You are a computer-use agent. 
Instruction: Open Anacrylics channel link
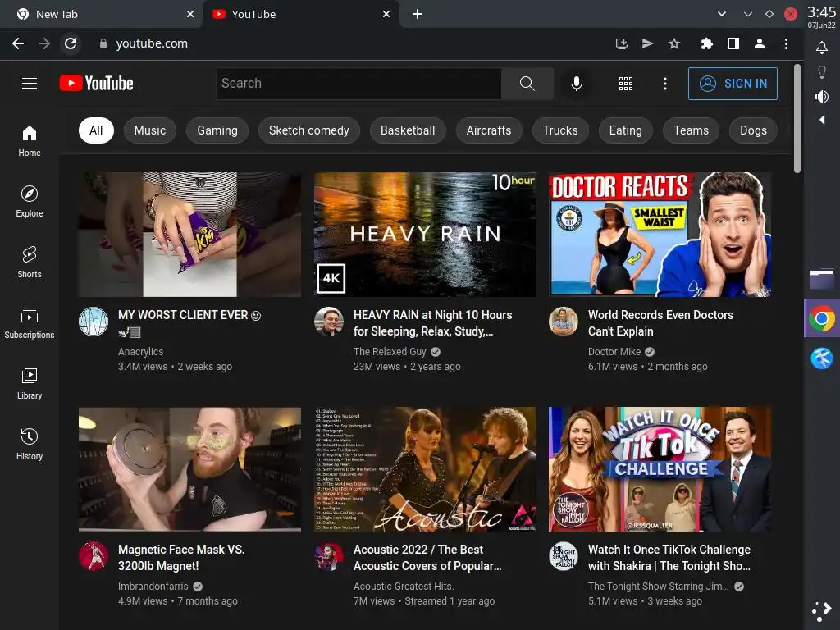pyautogui.click(x=141, y=351)
